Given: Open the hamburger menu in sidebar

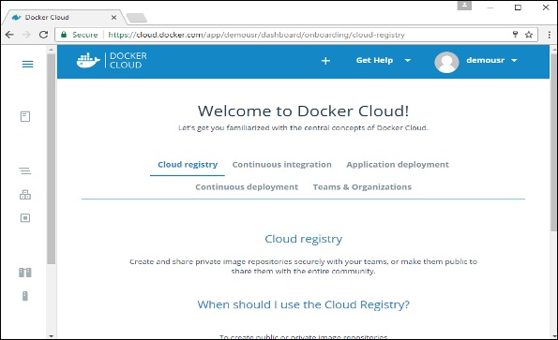Looking at the screenshot, I should pyautogui.click(x=27, y=64).
